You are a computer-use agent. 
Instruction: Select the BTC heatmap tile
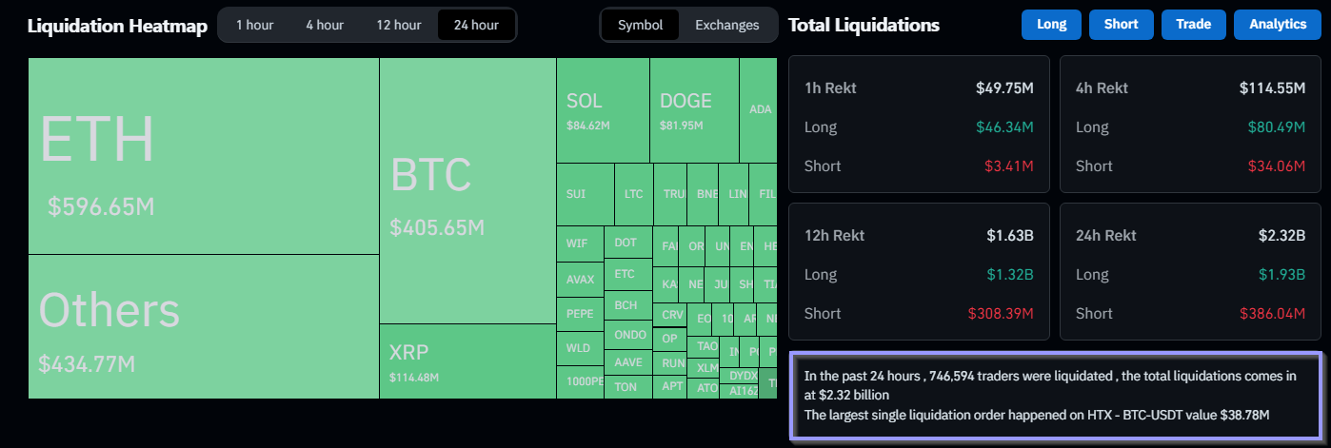(467, 190)
